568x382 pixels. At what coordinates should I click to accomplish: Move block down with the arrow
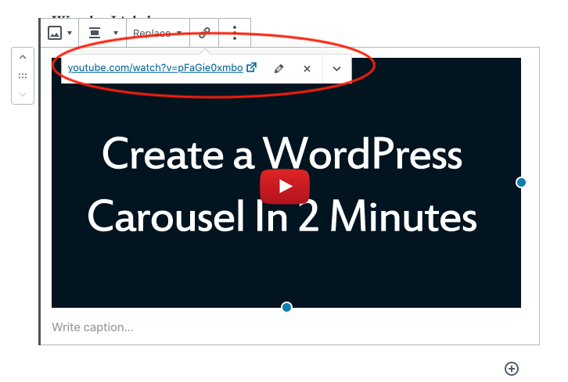[x=23, y=94]
